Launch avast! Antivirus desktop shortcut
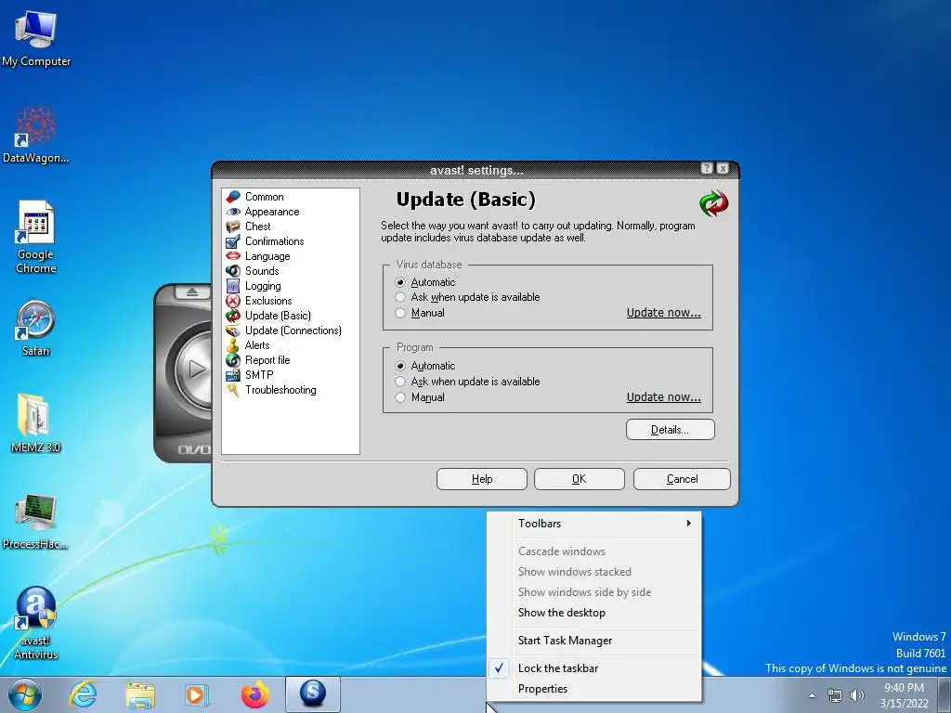 (x=36, y=622)
